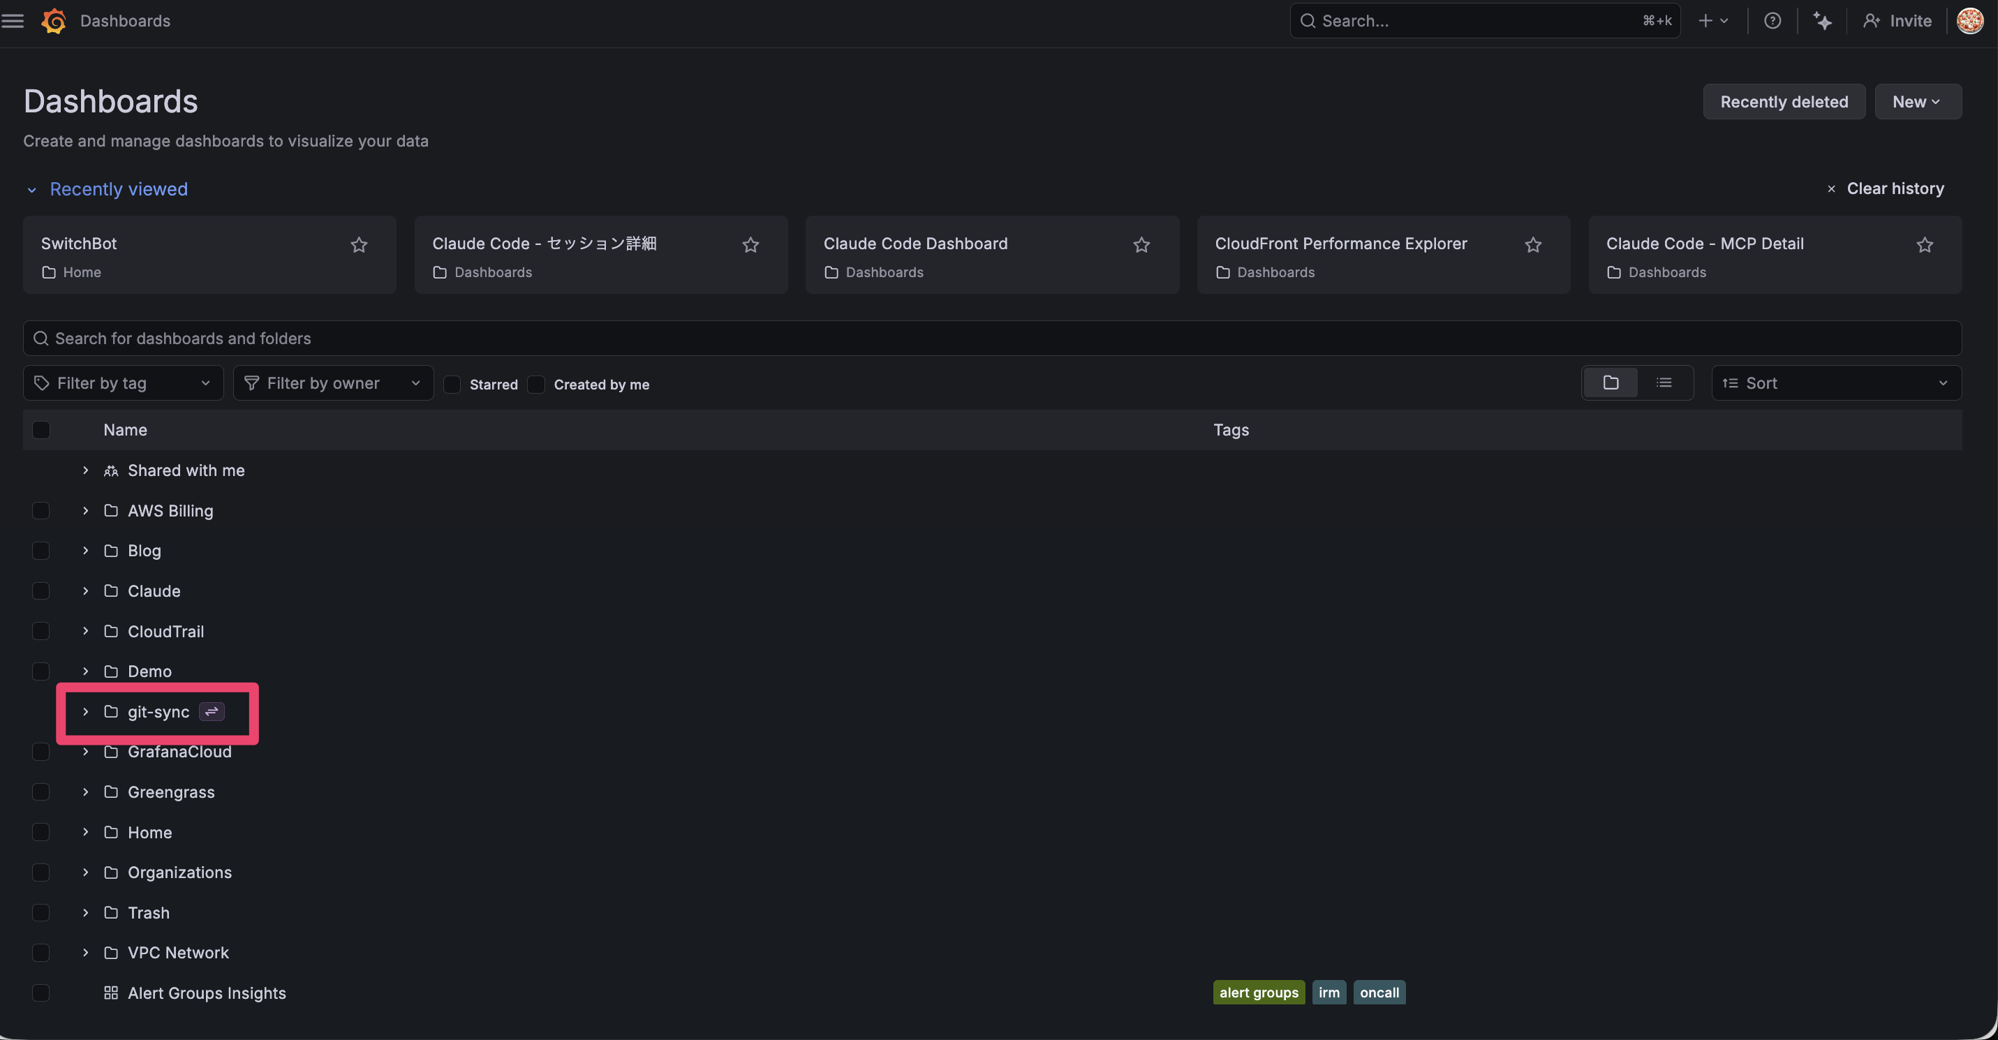The width and height of the screenshot is (1998, 1040).
Task: Open the New dropdown button
Action: point(1917,102)
